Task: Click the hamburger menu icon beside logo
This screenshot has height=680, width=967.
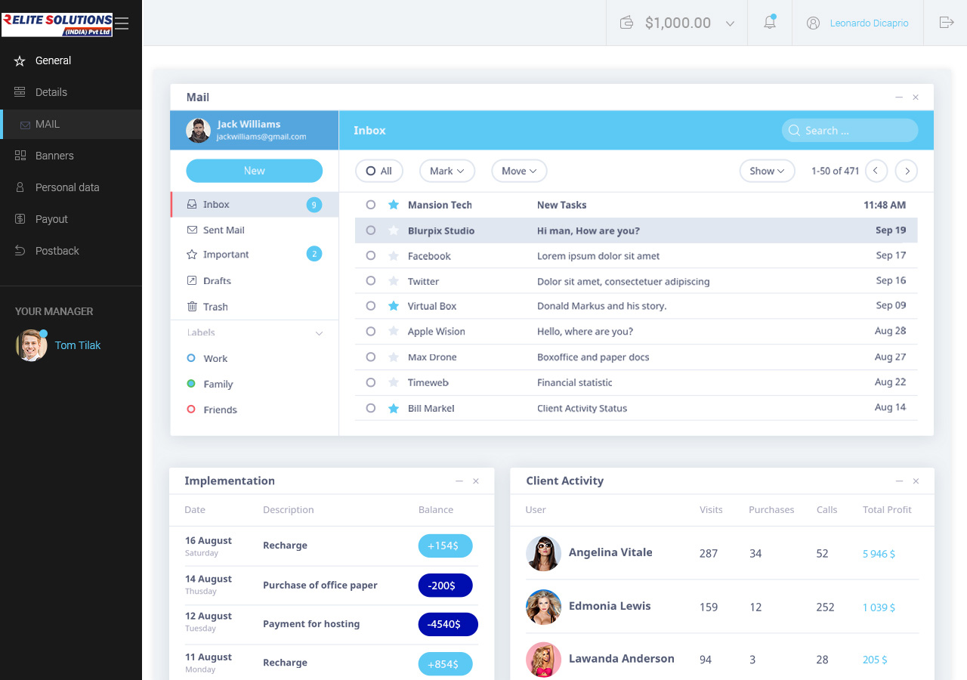Action: pos(122,23)
